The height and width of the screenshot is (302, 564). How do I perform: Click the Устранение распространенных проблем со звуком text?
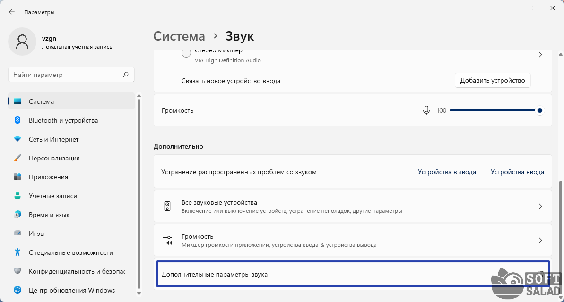coord(239,172)
